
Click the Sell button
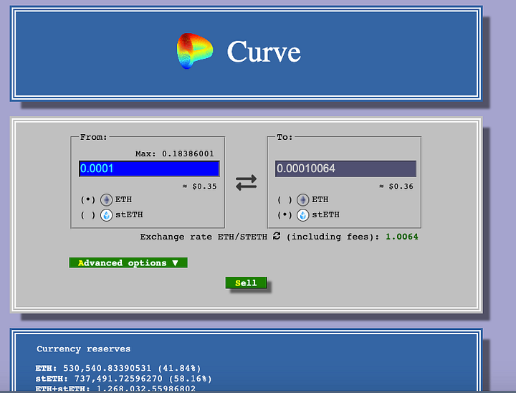pyautogui.click(x=246, y=283)
